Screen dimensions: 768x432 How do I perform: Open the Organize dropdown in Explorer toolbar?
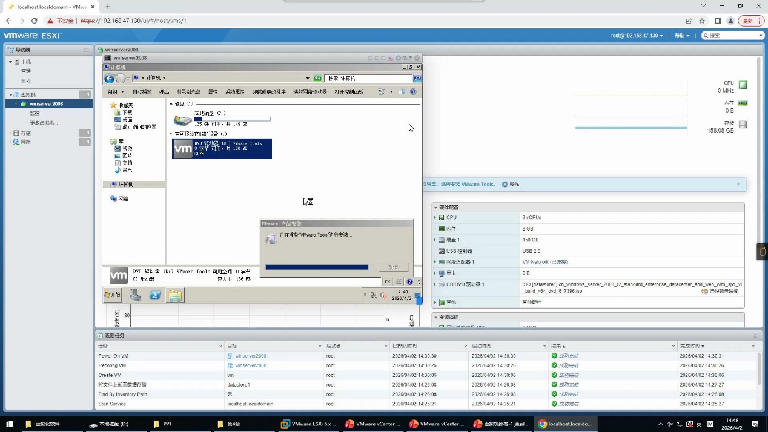[116, 92]
